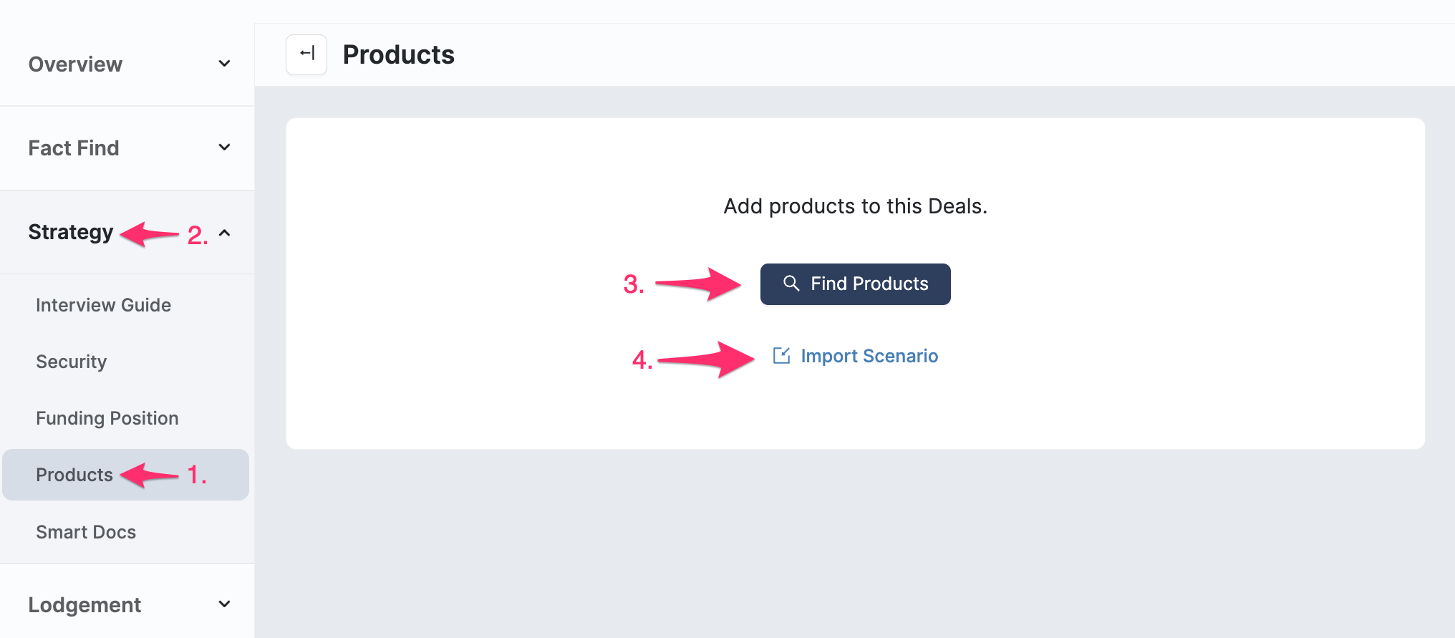The image size is (1455, 638).
Task: Open the Security sub-item
Action: (x=72, y=362)
